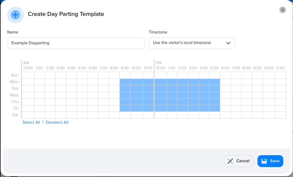Click the X icon in Cancel button
The image size is (293, 177).
(230, 161)
